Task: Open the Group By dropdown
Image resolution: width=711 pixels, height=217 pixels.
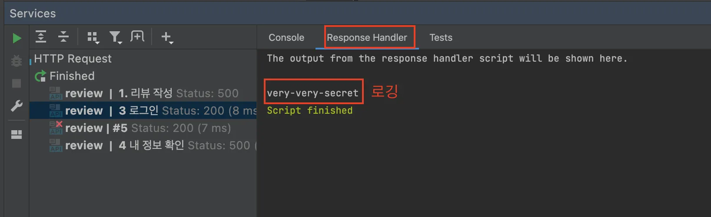Action: pos(93,37)
